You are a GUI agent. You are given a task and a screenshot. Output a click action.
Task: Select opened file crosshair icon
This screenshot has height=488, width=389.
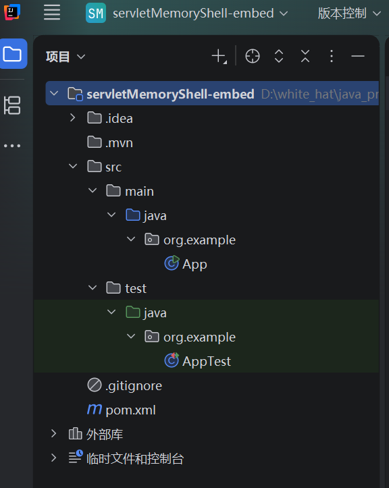coord(253,56)
